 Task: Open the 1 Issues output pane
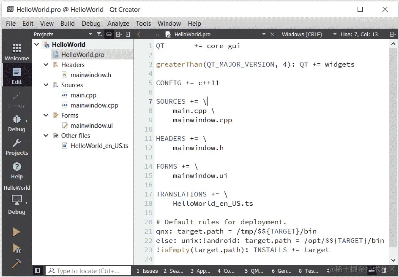click(147, 271)
